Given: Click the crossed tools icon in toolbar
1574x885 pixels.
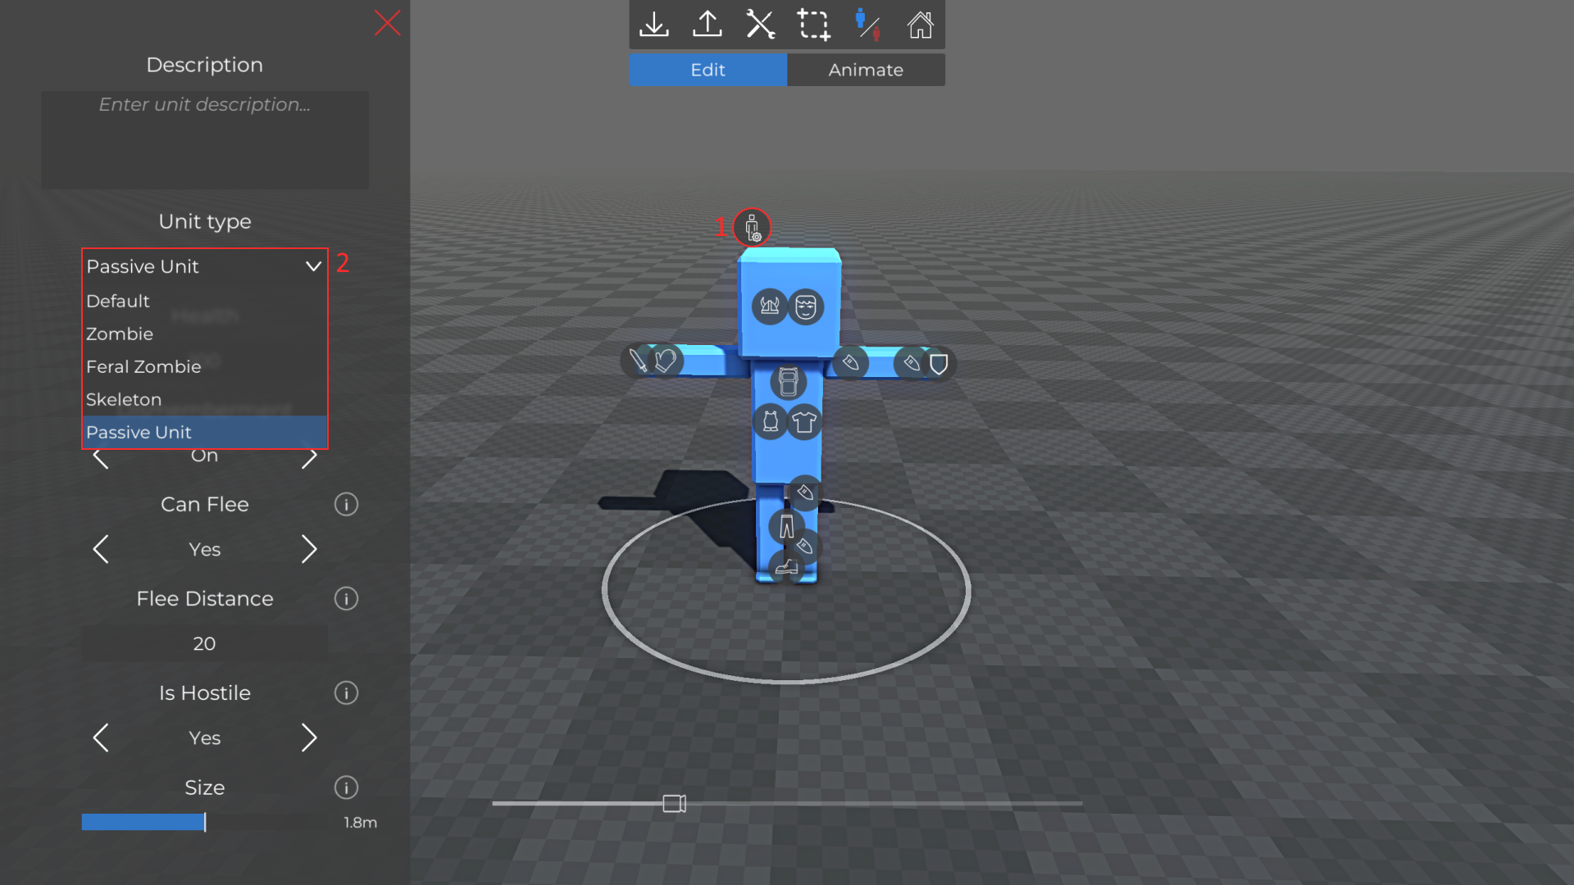Looking at the screenshot, I should (760, 25).
